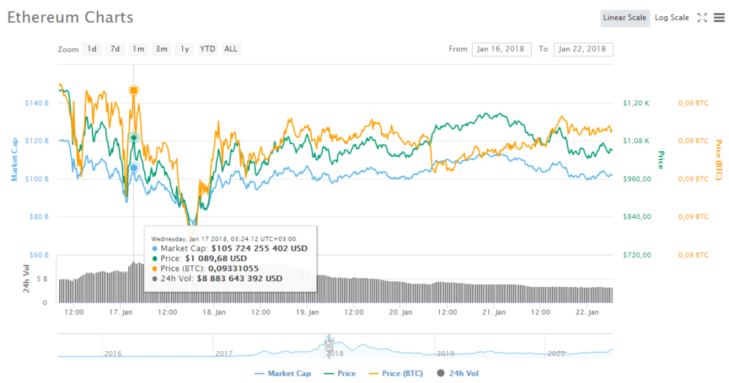Toggle Price series in legend
Viewport: 729px width, 383px height.
[340, 373]
